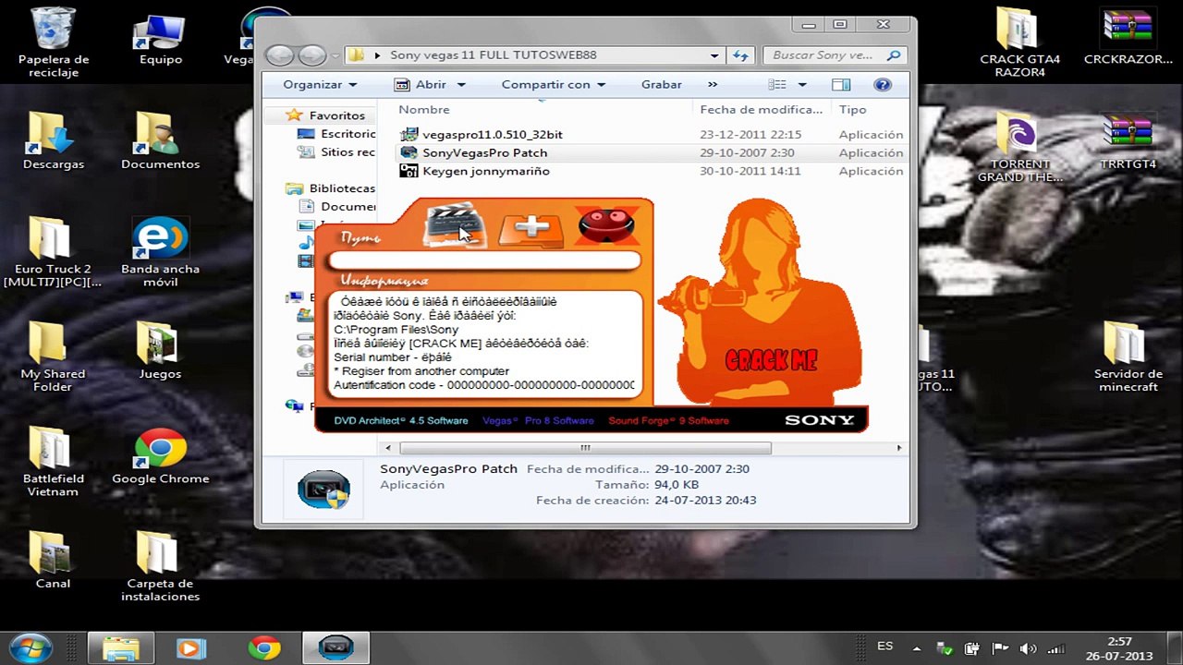Click Favoritos in the navigation pane
This screenshot has width=1183, height=665.
pos(337,115)
